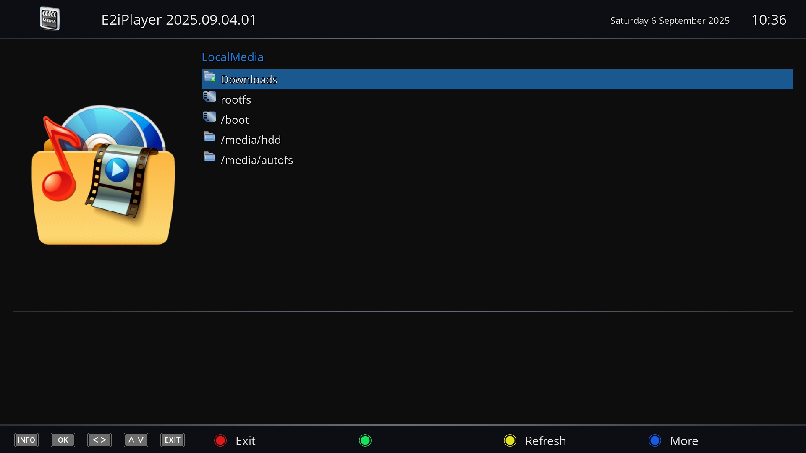Click the LocalMedia heading
Image resolution: width=806 pixels, height=453 pixels.
[x=232, y=57]
